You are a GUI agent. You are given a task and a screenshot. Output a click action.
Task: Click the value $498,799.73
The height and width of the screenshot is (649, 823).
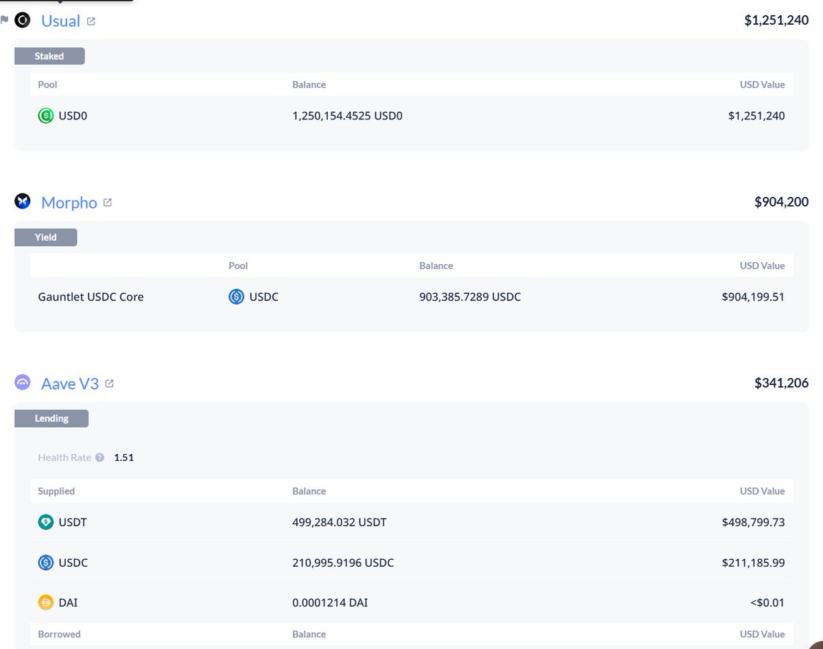(753, 522)
